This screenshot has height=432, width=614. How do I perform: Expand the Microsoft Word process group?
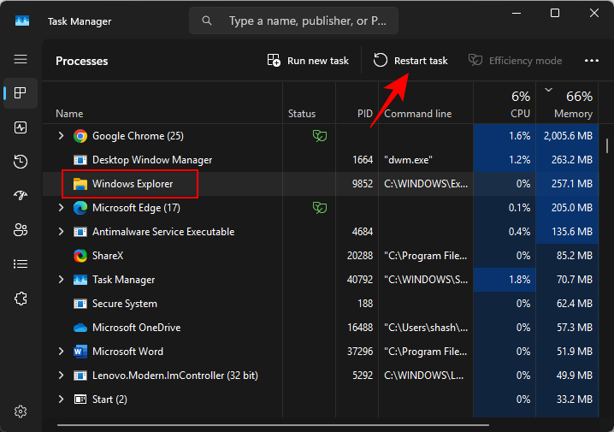(x=61, y=352)
